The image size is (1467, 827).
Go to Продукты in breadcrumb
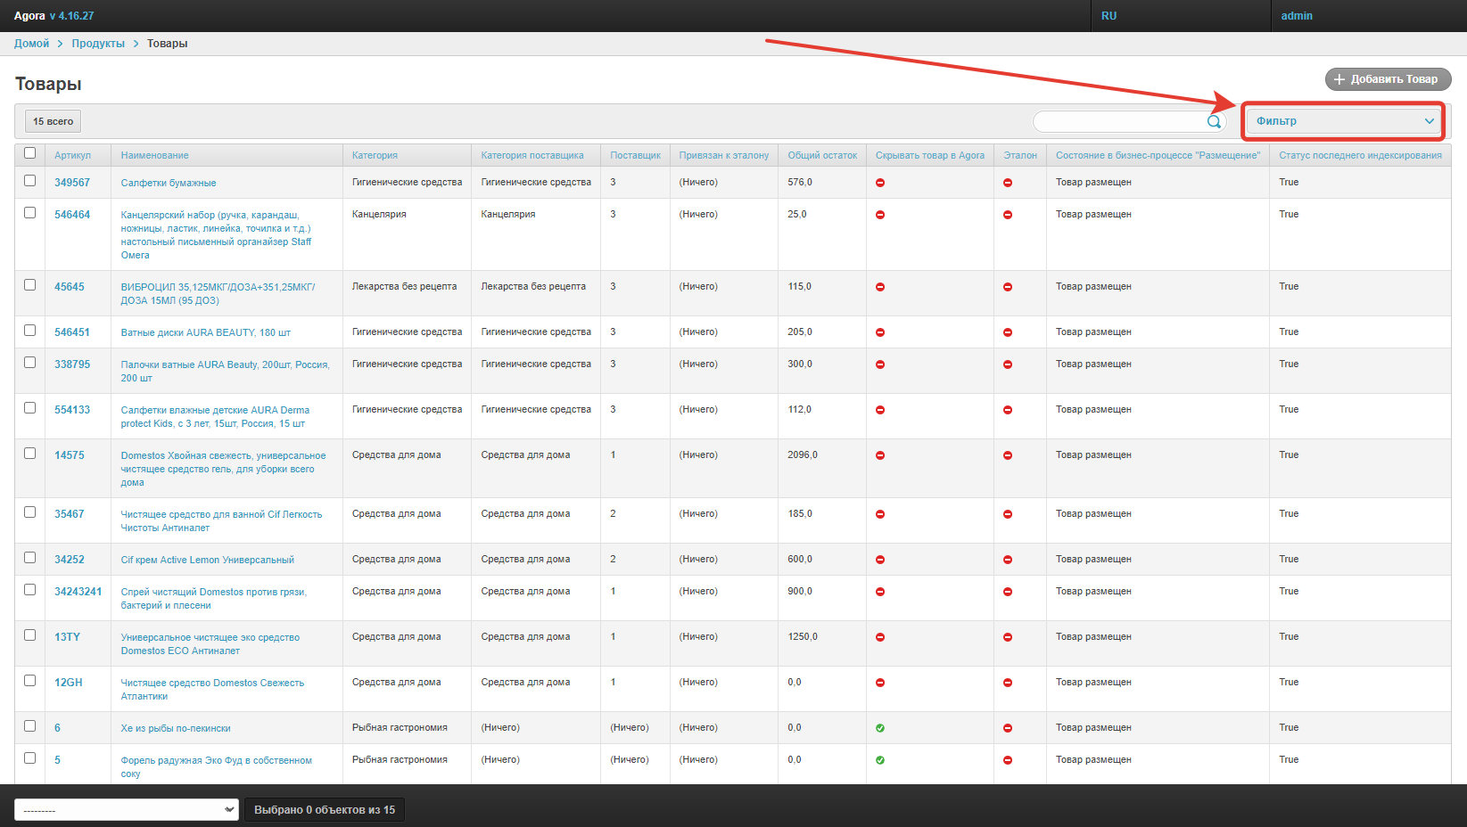pos(98,44)
